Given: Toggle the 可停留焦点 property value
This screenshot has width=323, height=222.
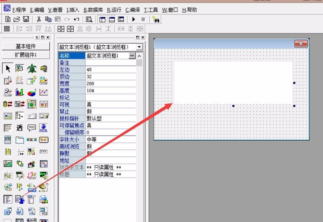Looking at the screenshot, I should pyautogui.click(x=111, y=125).
